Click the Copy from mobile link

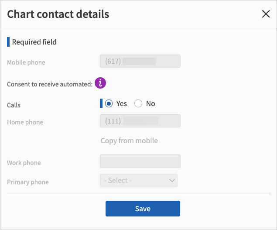(x=129, y=141)
